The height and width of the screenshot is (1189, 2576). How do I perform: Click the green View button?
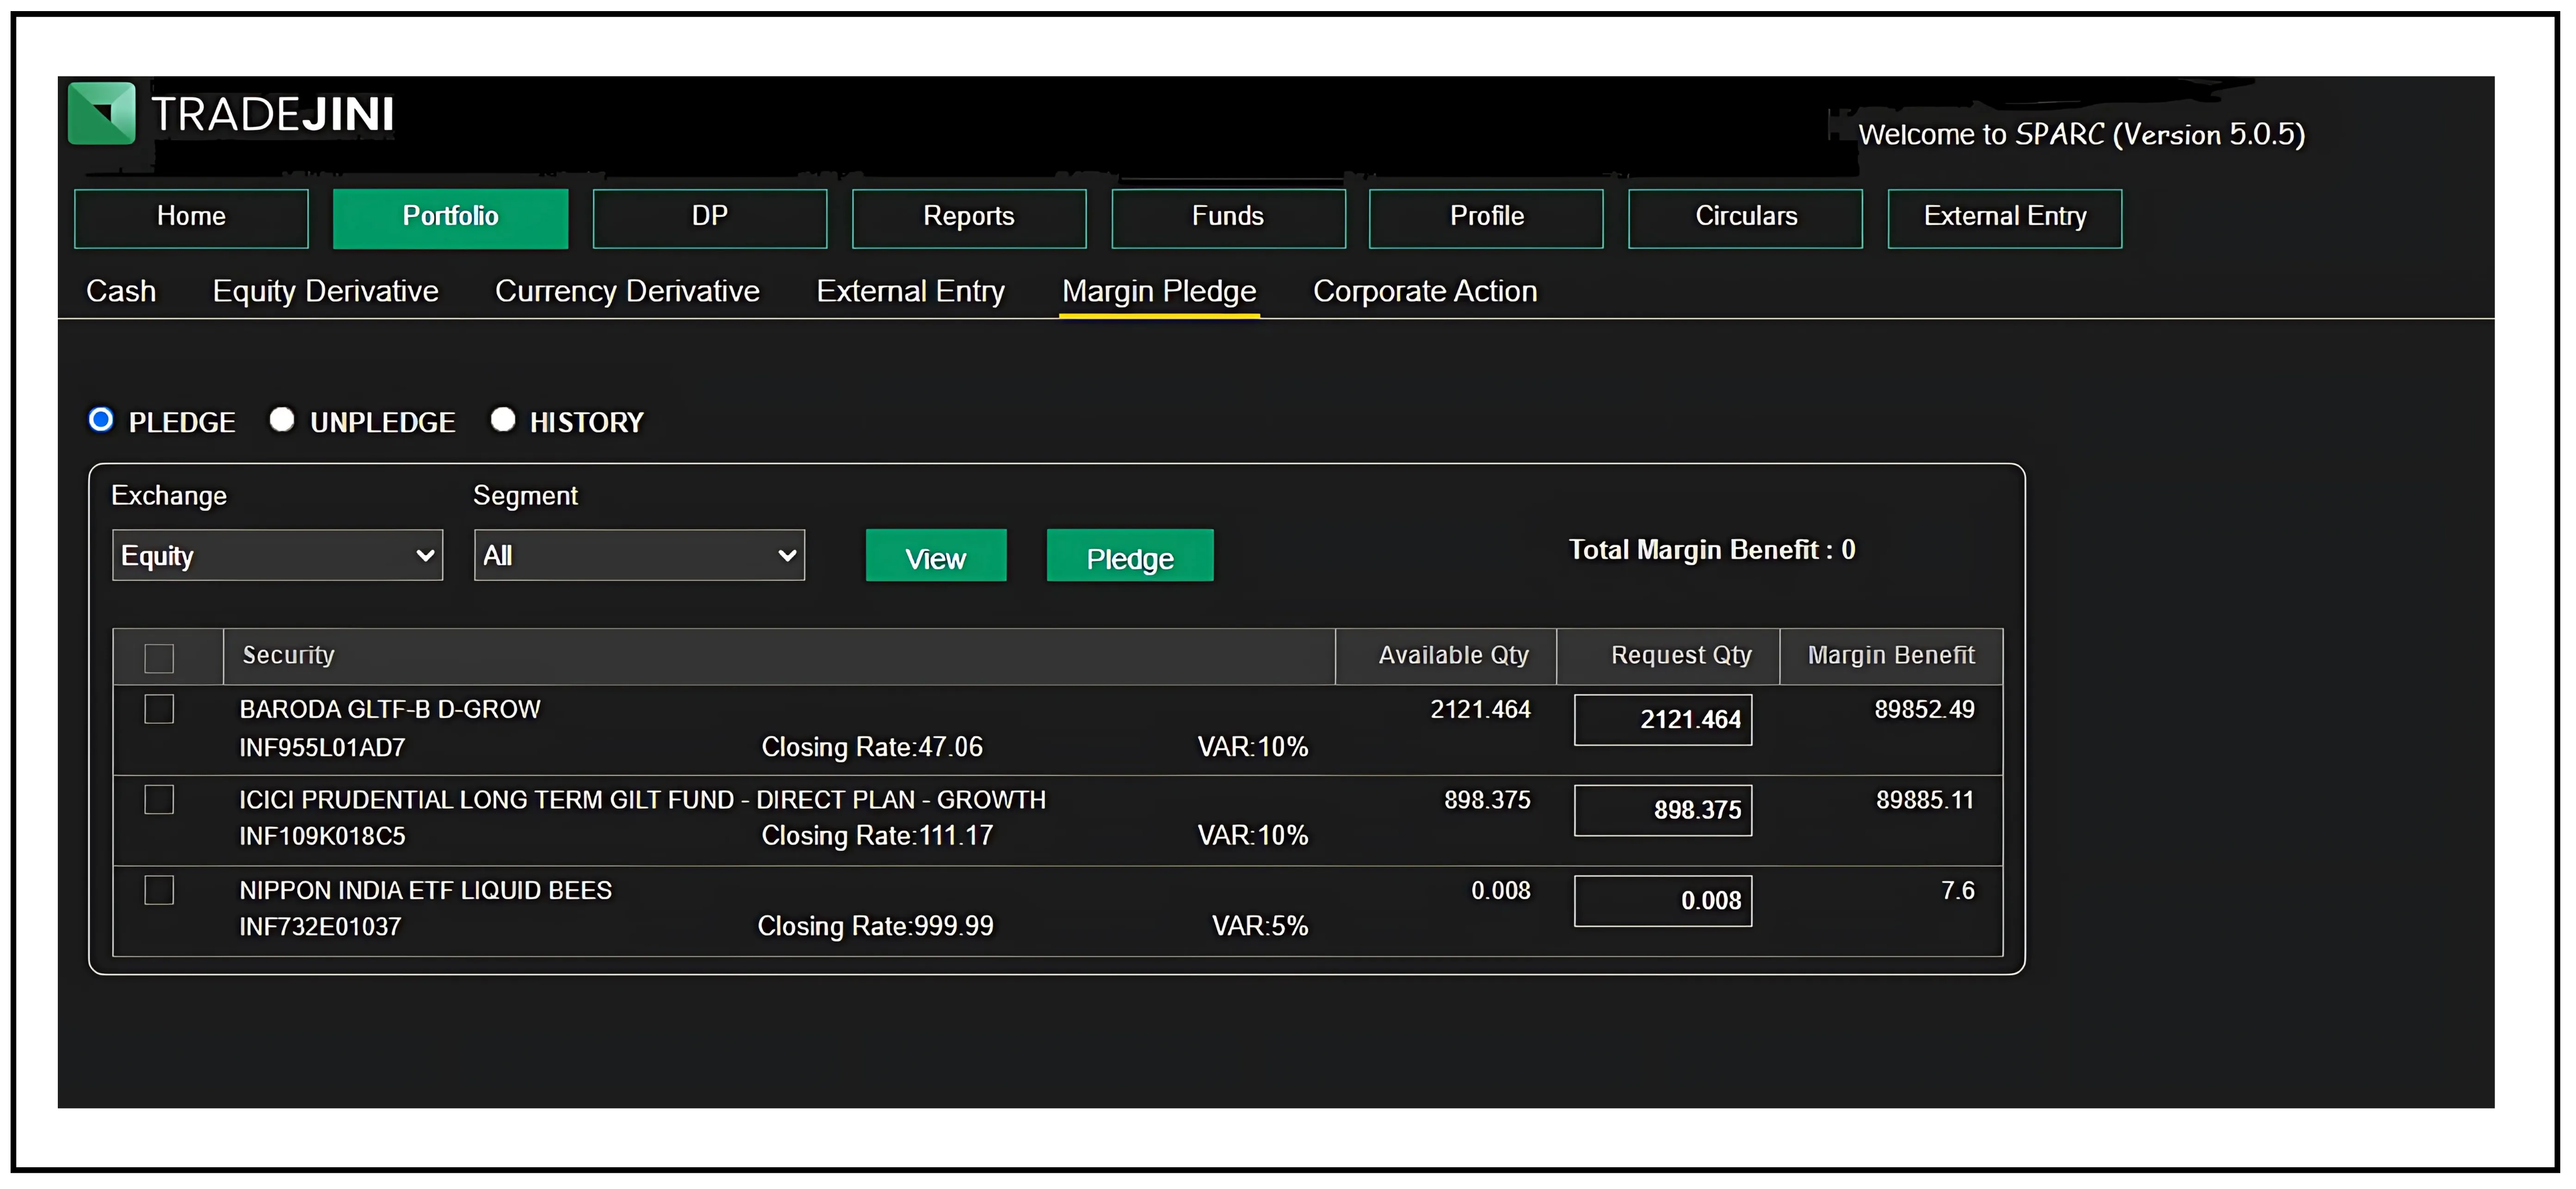pos(936,556)
